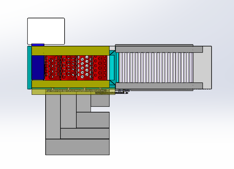234x169 pixels.
Task: Select the cyan funnel chute feeding the drum
Action: (112, 68)
